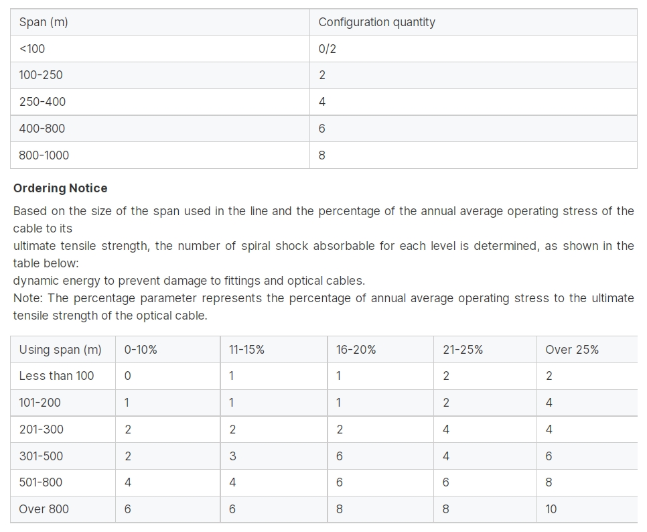Click the '11-15%' column header
The height and width of the screenshot is (532, 647).
[x=273, y=350]
